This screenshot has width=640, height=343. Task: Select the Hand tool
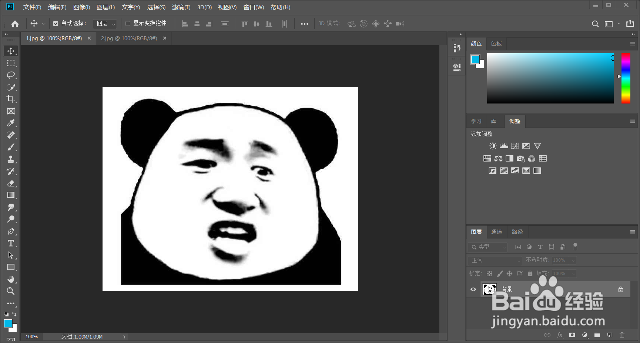(x=11, y=279)
